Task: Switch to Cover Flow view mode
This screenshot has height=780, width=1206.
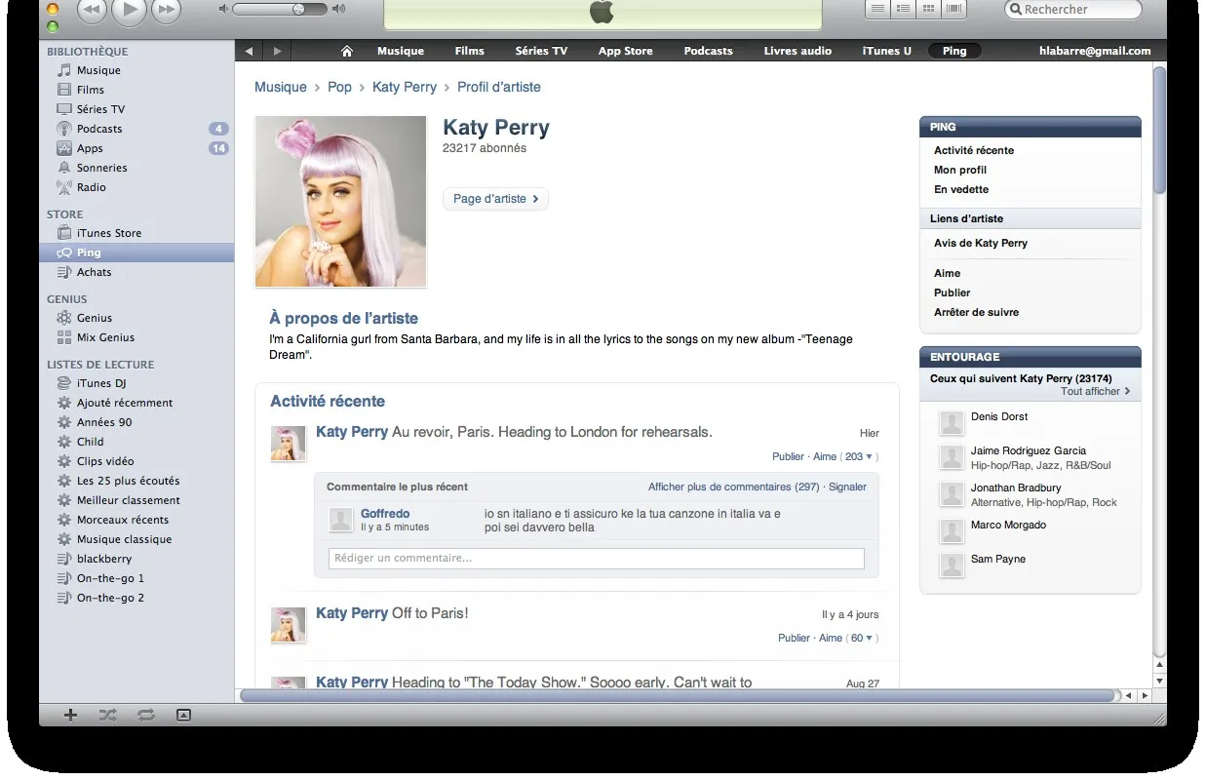Action: pos(953,9)
